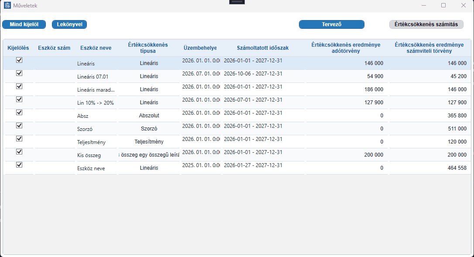The image size is (474, 257).
Task: Select the Szorzó asset name cell
Action: (x=85, y=129)
